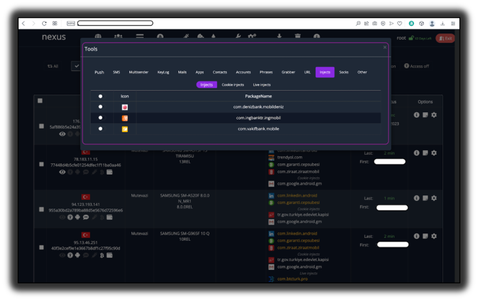Tick the checkbox for device 78.183.11.15
The height and width of the screenshot is (301, 478).
pyautogui.click(x=41, y=164)
